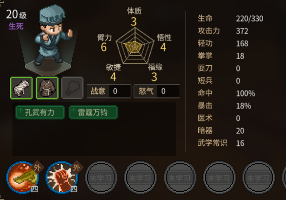Select the equipped brown robe armor slot

click(47, 88)
